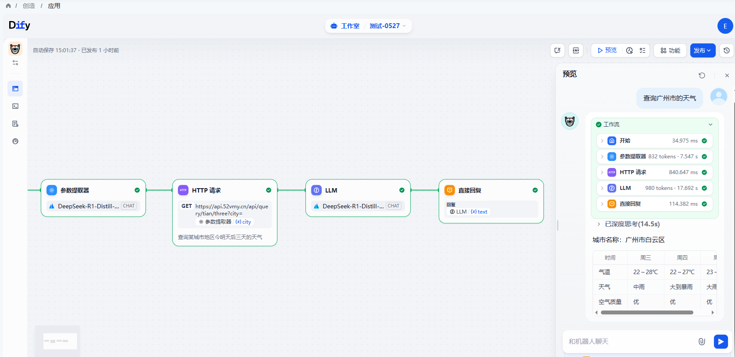Open the logs icon in left sidebar

coord(15,124)
